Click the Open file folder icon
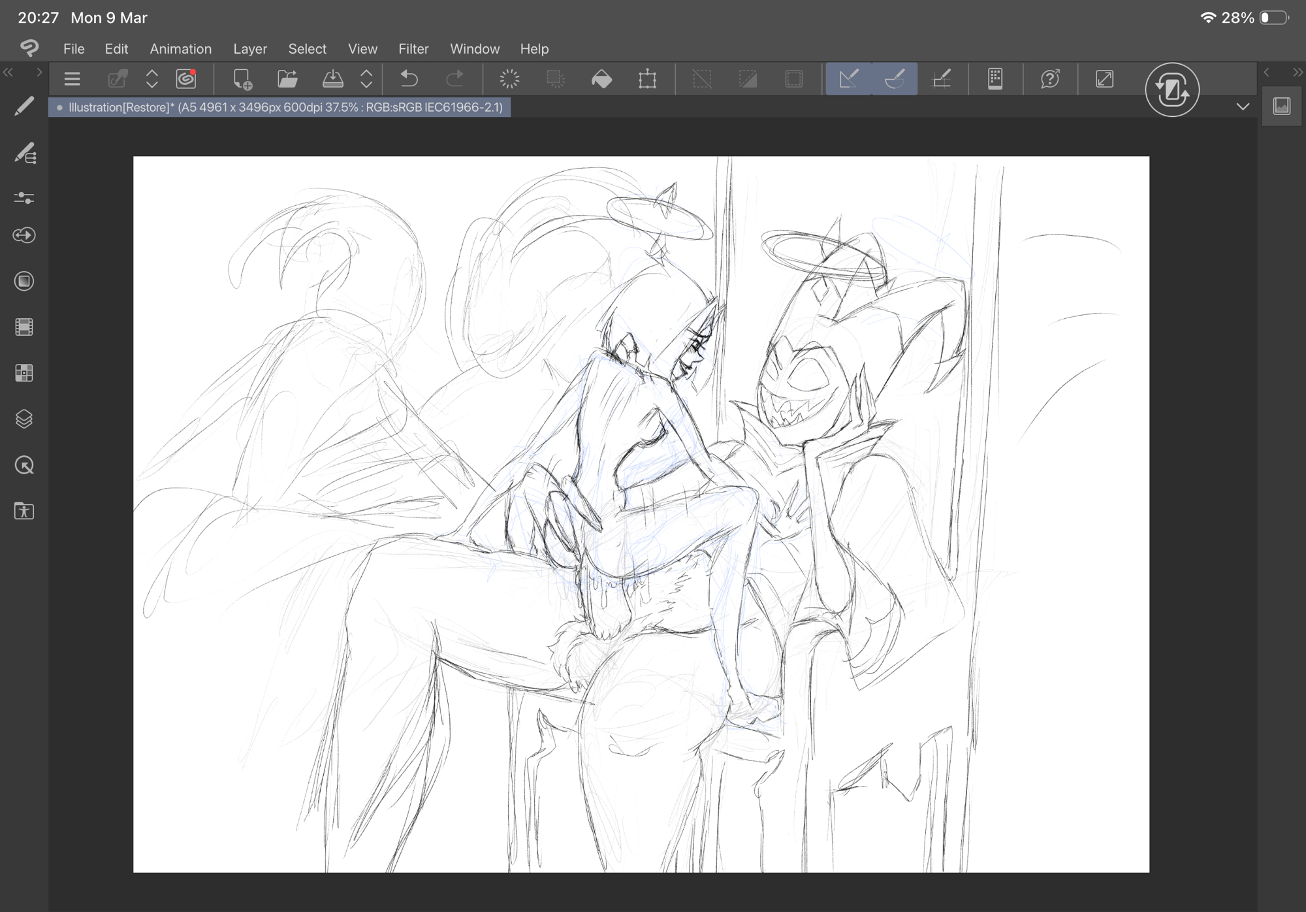 [x=287, y=79]
